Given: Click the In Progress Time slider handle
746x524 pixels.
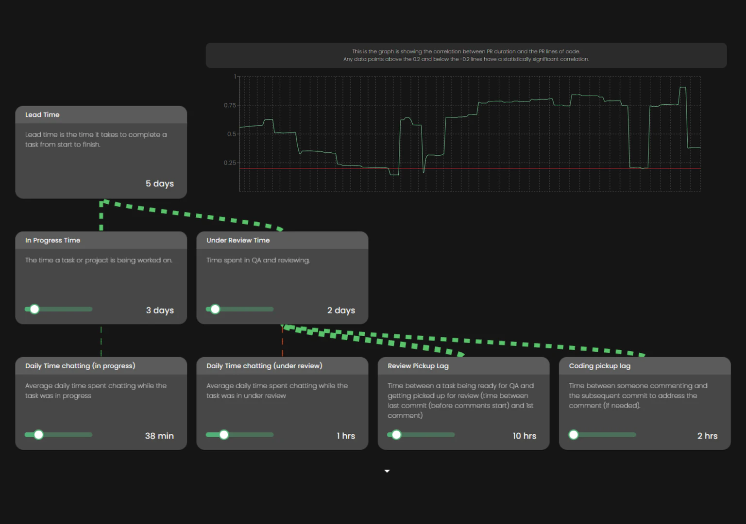Looking at the screenshot, I should point(34,309).
